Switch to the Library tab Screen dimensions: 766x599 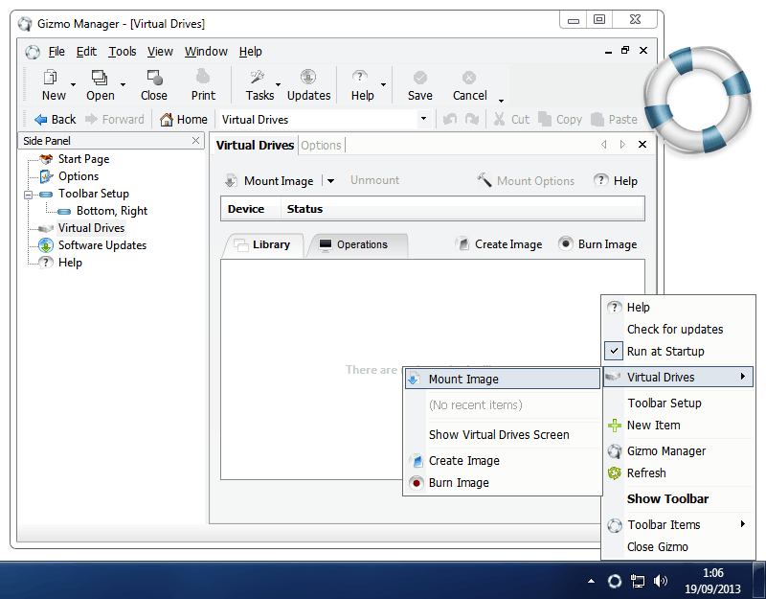coord(264,244)
